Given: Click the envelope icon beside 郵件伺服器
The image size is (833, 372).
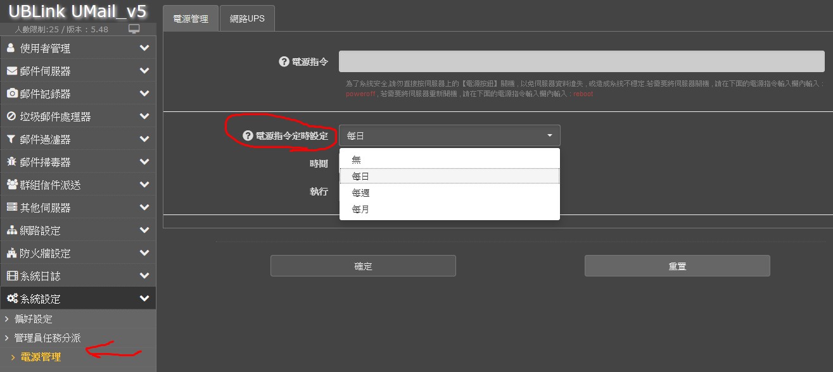Looking at the screenshot, I should pyautogui.click(x=11, y=71).
